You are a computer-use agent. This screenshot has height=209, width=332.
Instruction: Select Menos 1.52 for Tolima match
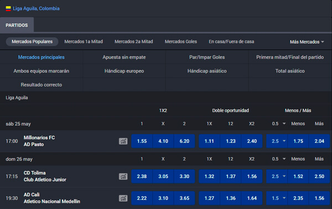point(298,176)
